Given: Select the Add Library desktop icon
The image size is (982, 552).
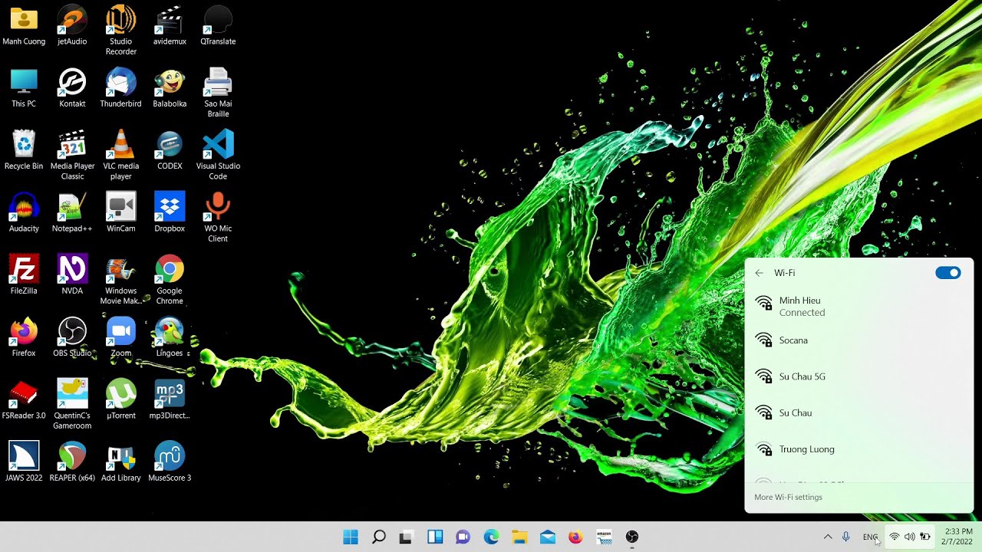Looking at the screenshot, I should click(x=121, y=462).
